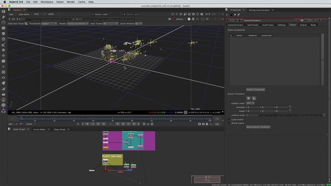This screenshot has height=186, width=331.
Task: Open the rgba.alpha channel dropdown
Action: (x=25, y=14)
